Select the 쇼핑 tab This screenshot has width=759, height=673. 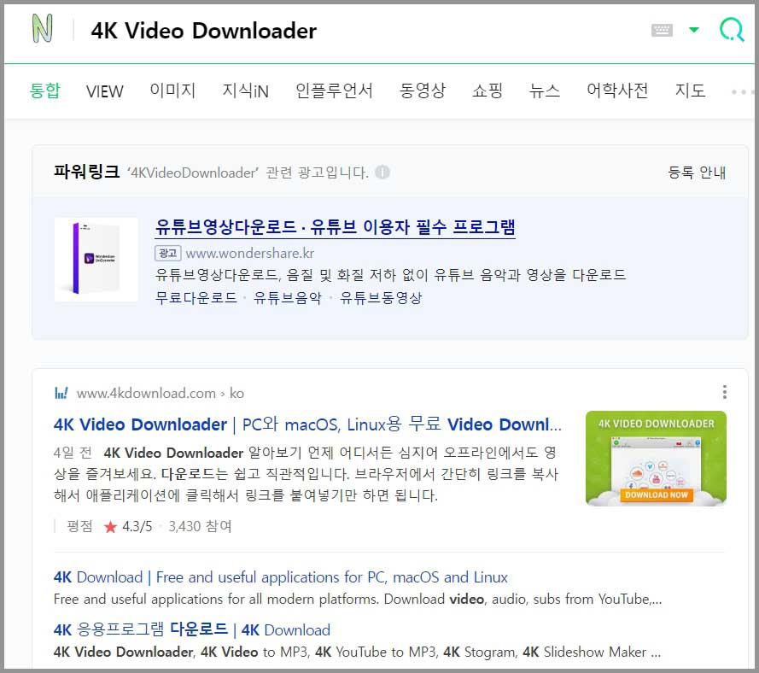pyautogui.click(x=488, y=91)
